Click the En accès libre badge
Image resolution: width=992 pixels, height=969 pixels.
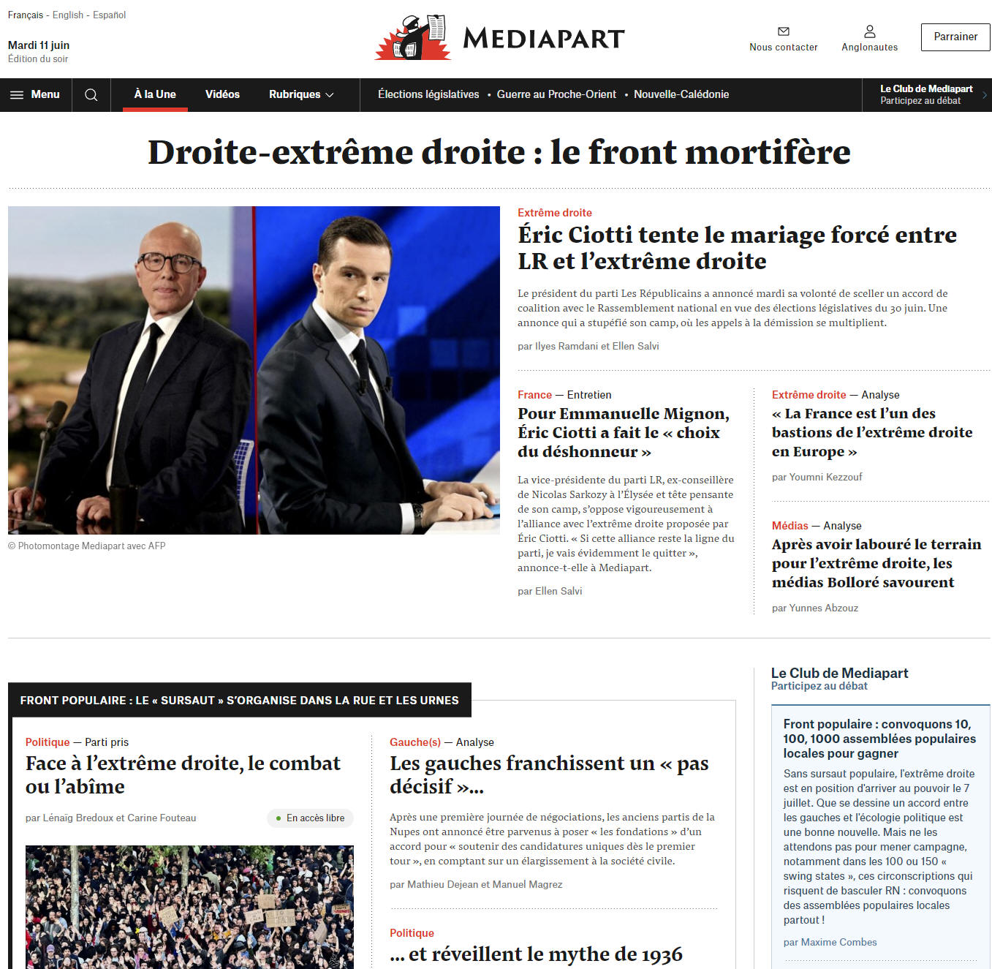click(x=310, y=818)
